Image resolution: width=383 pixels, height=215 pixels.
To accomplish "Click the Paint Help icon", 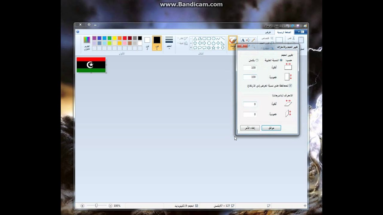I will click(78, 32).
